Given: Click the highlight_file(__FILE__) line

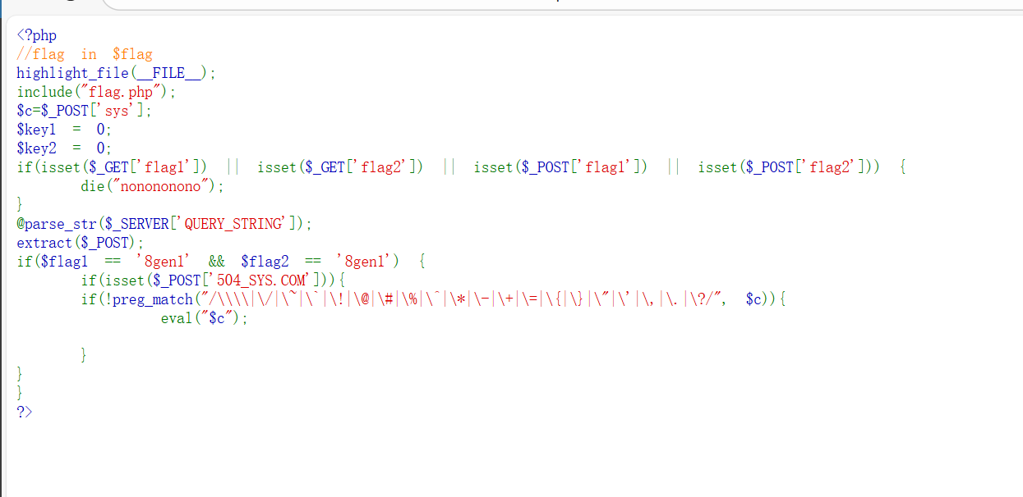Looking at the screenshot, I should [117, 73].
